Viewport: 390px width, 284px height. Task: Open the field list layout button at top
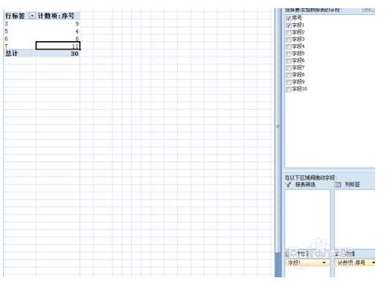pos(368,9)
